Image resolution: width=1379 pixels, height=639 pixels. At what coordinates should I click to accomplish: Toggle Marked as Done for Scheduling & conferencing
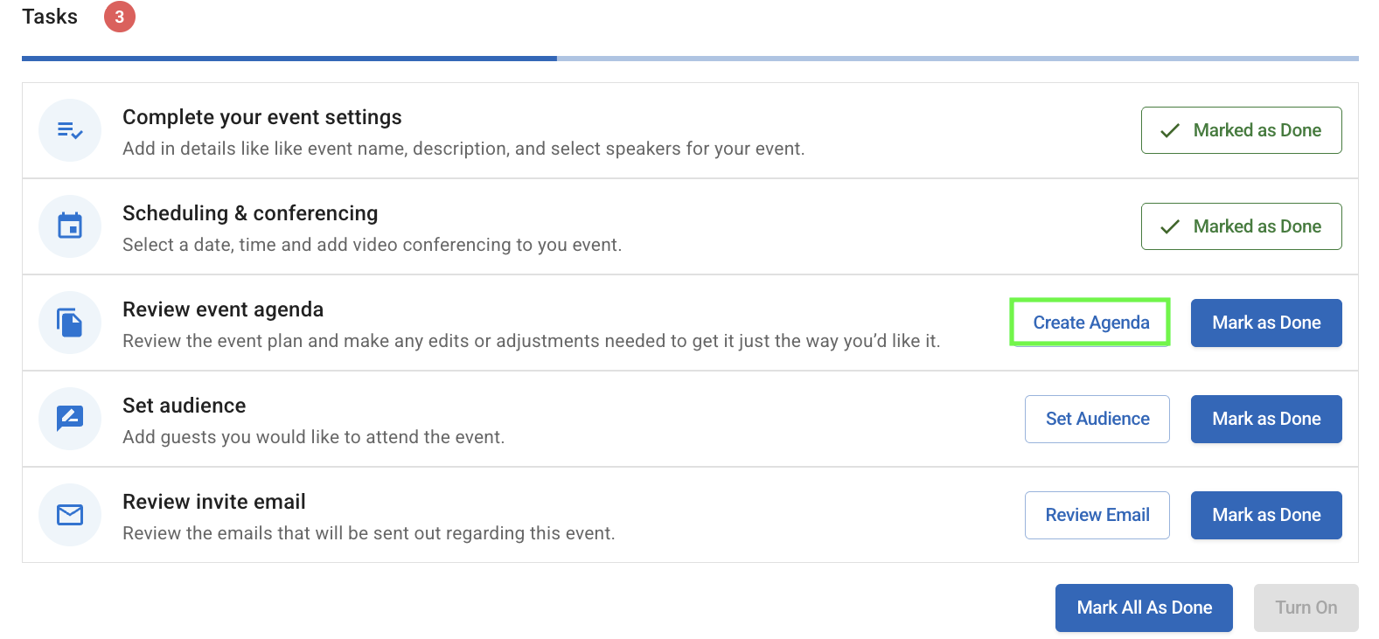click(x=1240, y=226)
